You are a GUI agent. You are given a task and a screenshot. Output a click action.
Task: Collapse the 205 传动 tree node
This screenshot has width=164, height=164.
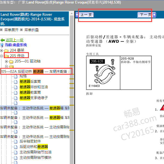point(1,56)
